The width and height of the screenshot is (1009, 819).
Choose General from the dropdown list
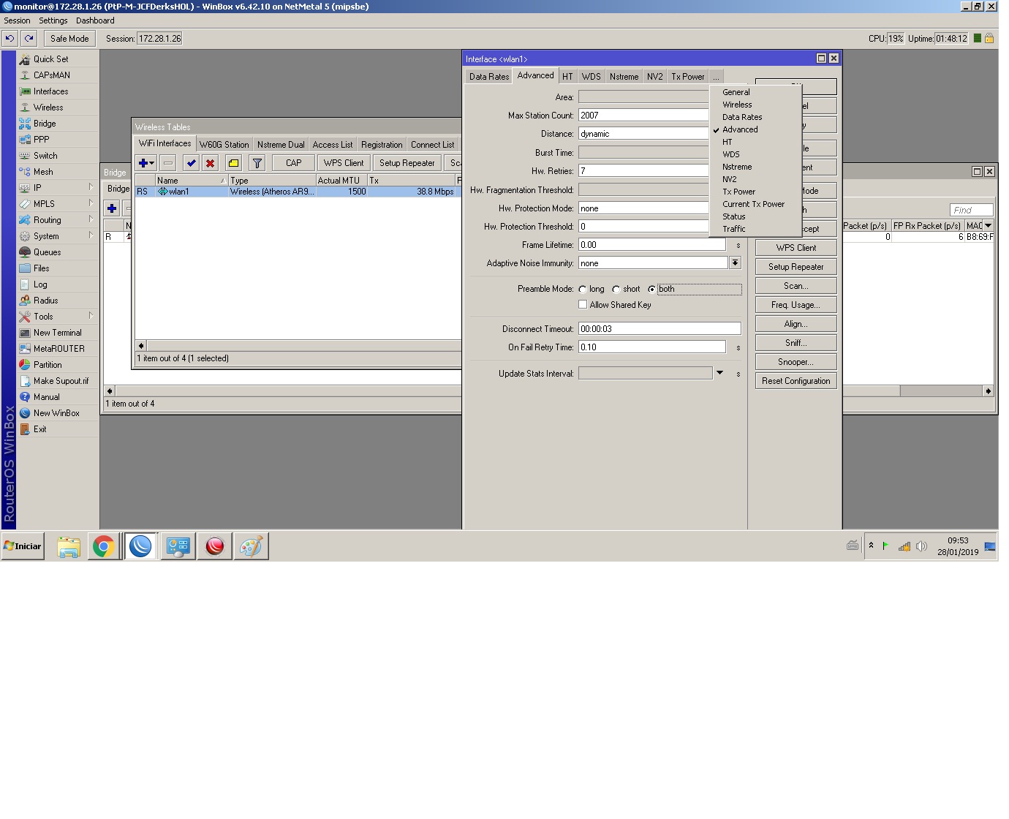click(x=736, y=92)
